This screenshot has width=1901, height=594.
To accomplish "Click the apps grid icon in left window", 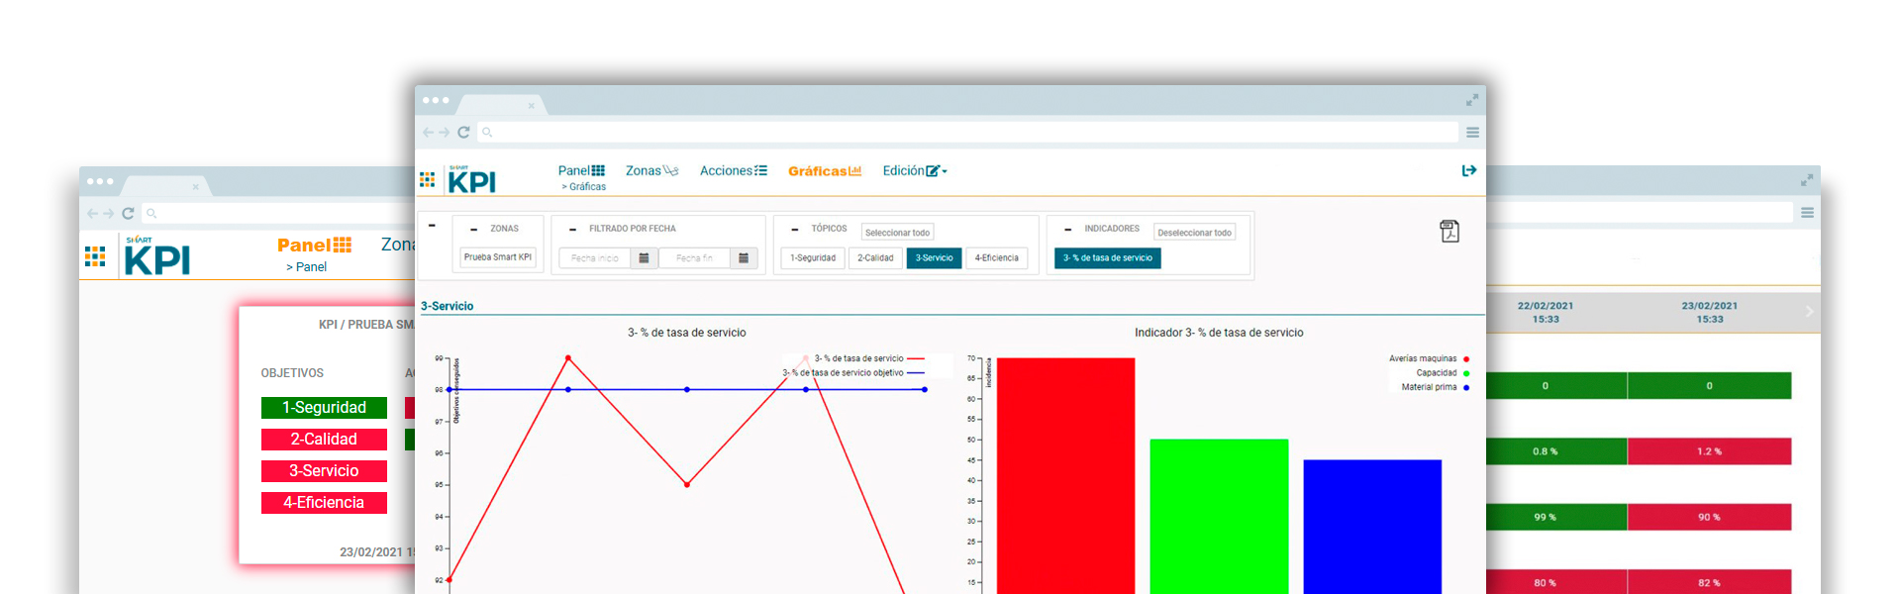I will click(95, 257).
